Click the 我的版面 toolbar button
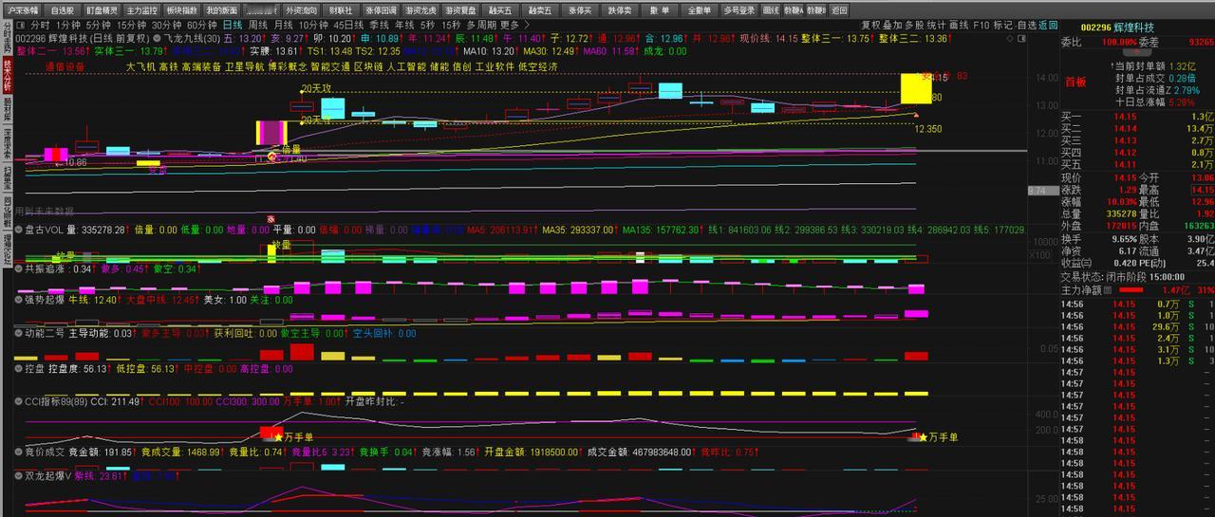The width and height of the screenshot is (1215, 517). (221, 9)
